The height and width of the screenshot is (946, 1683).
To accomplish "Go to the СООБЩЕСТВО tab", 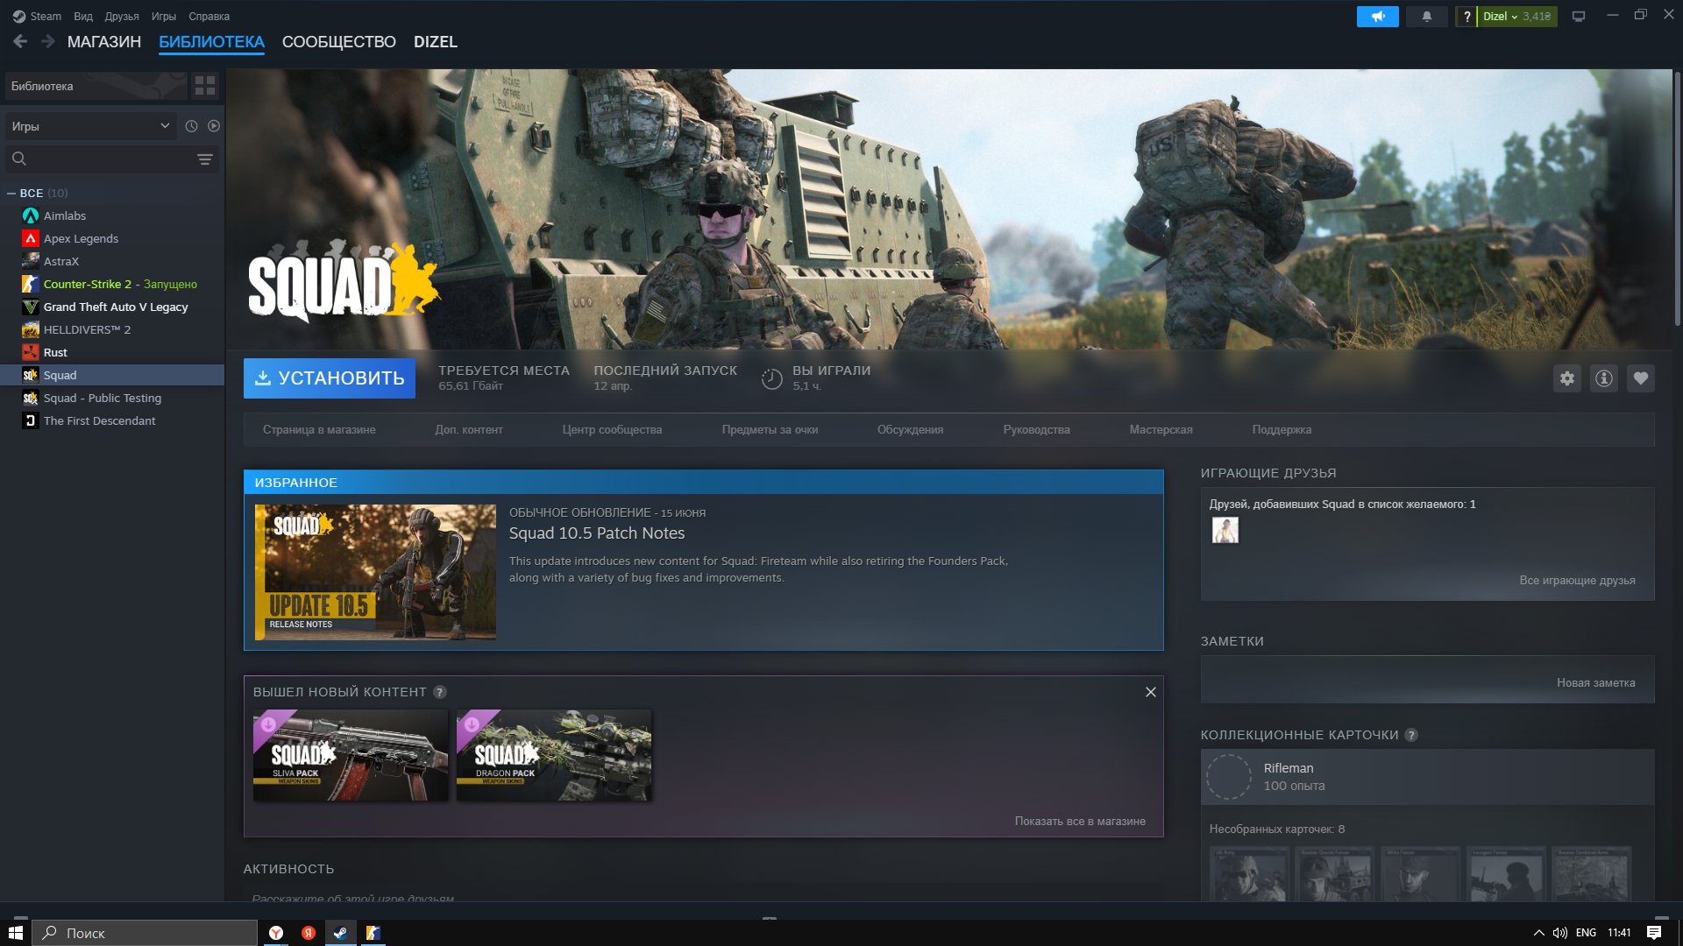I will point(339,42).
